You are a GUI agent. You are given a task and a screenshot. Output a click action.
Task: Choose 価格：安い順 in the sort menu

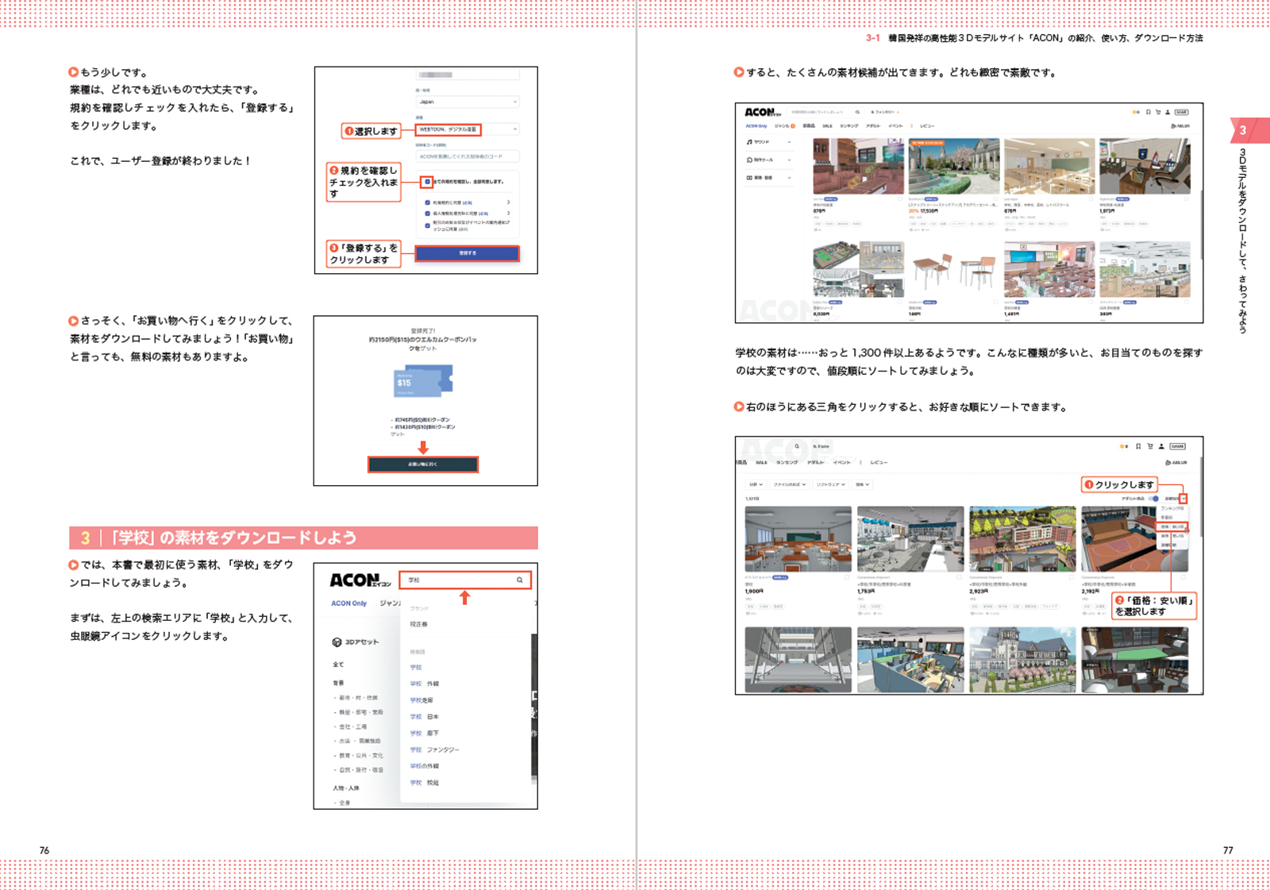[1172, 527]
